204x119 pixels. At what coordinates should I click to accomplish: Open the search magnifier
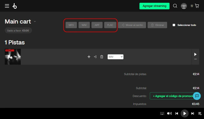175,6
